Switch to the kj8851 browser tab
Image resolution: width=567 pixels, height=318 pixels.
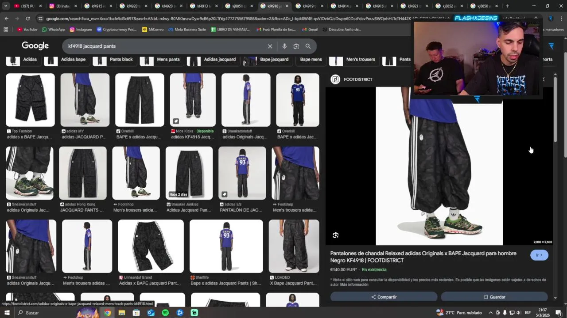237,6
